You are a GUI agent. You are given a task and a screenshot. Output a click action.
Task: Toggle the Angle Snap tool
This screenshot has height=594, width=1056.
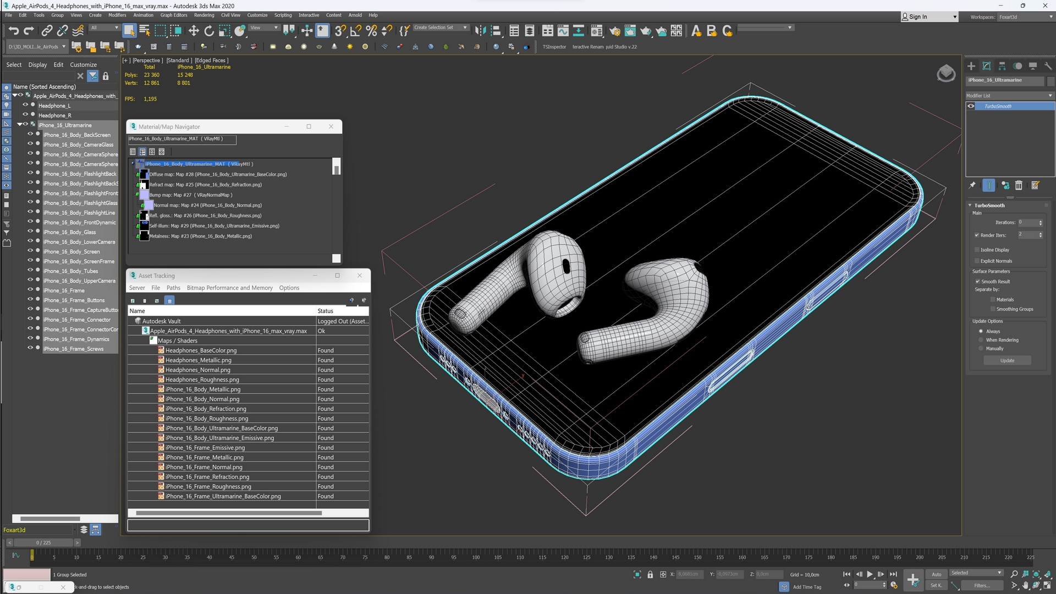(x=356, y=31)
